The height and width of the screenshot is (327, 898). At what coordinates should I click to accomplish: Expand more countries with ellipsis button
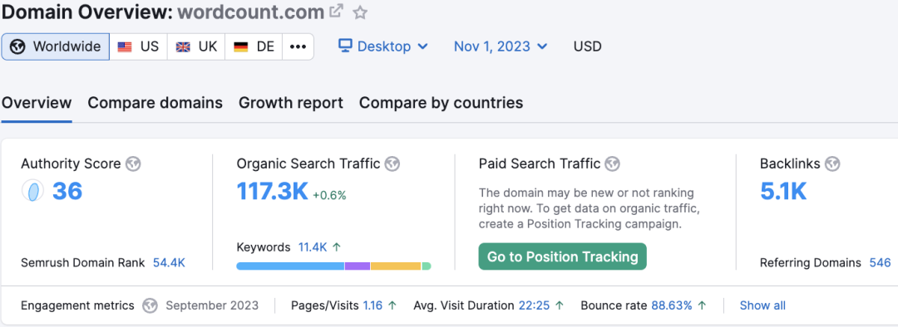298,46
